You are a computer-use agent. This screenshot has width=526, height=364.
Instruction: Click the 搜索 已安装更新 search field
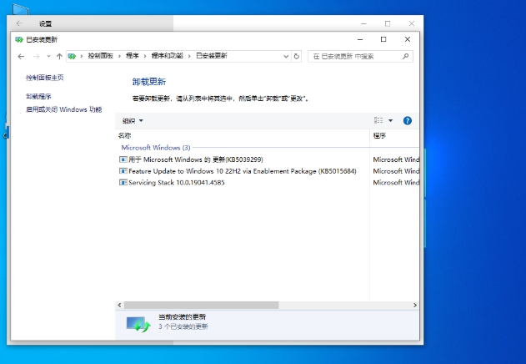click(354, 56)
